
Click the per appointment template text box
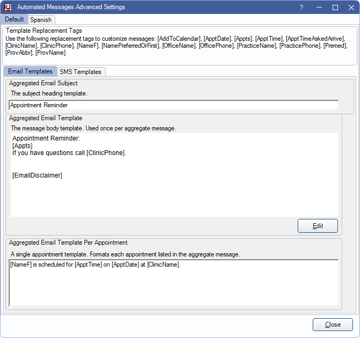pos(174,283)
